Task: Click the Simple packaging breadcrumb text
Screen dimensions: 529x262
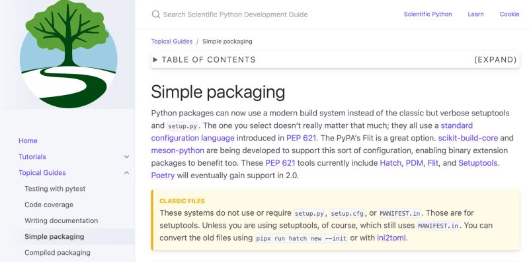Action: click(227, 42)
